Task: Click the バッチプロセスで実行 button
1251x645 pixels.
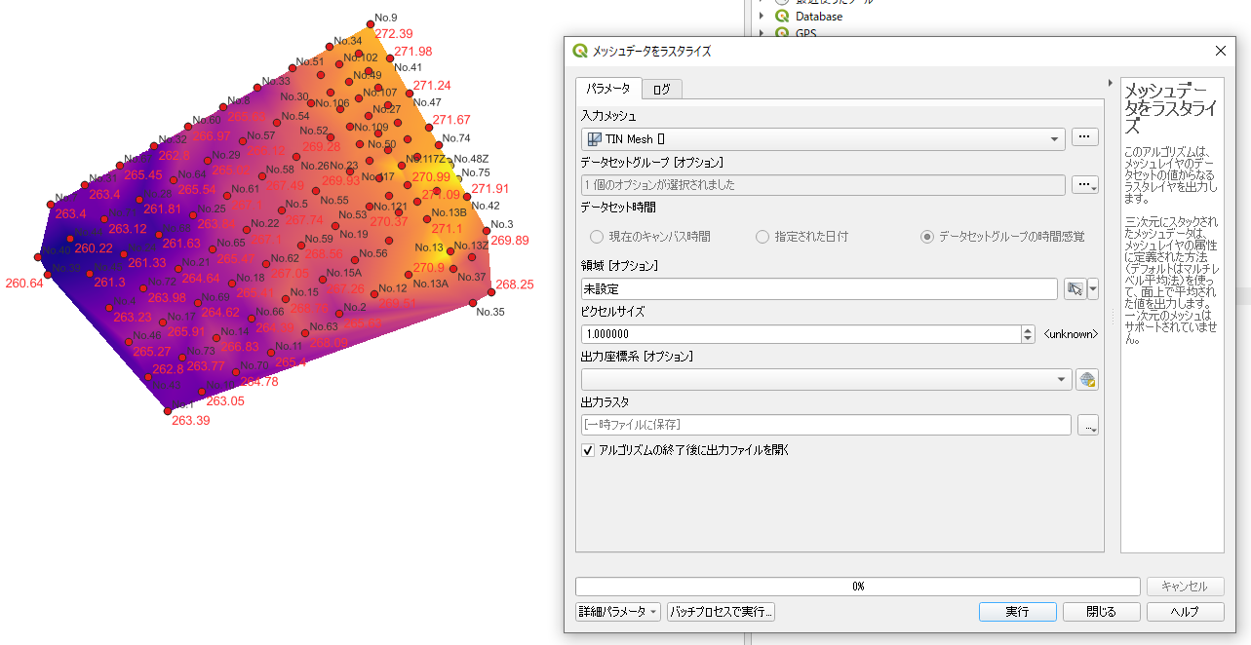Action: pos(721,612)
